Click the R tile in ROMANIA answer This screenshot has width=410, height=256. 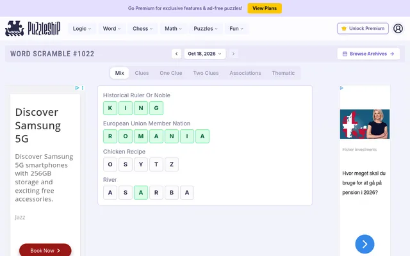click(x=110, y=136)
